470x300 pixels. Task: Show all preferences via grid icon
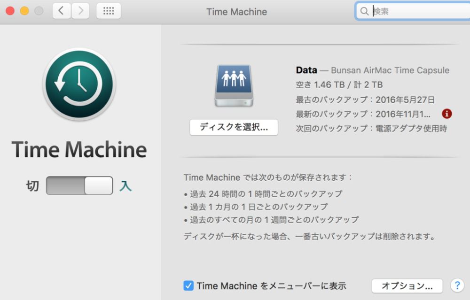click(109, 11)
